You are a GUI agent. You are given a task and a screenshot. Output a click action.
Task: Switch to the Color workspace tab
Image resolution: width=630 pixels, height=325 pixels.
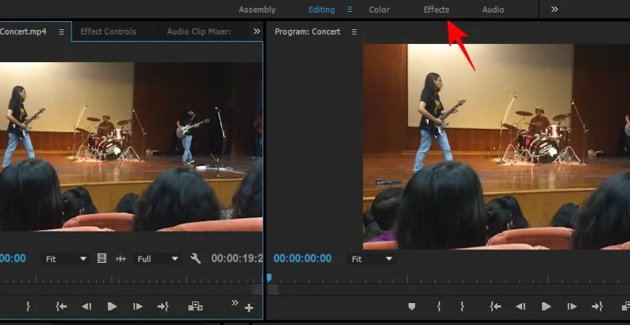point(379,9)
